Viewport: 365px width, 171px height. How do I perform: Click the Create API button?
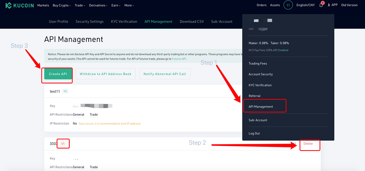[x=57, y=74]
